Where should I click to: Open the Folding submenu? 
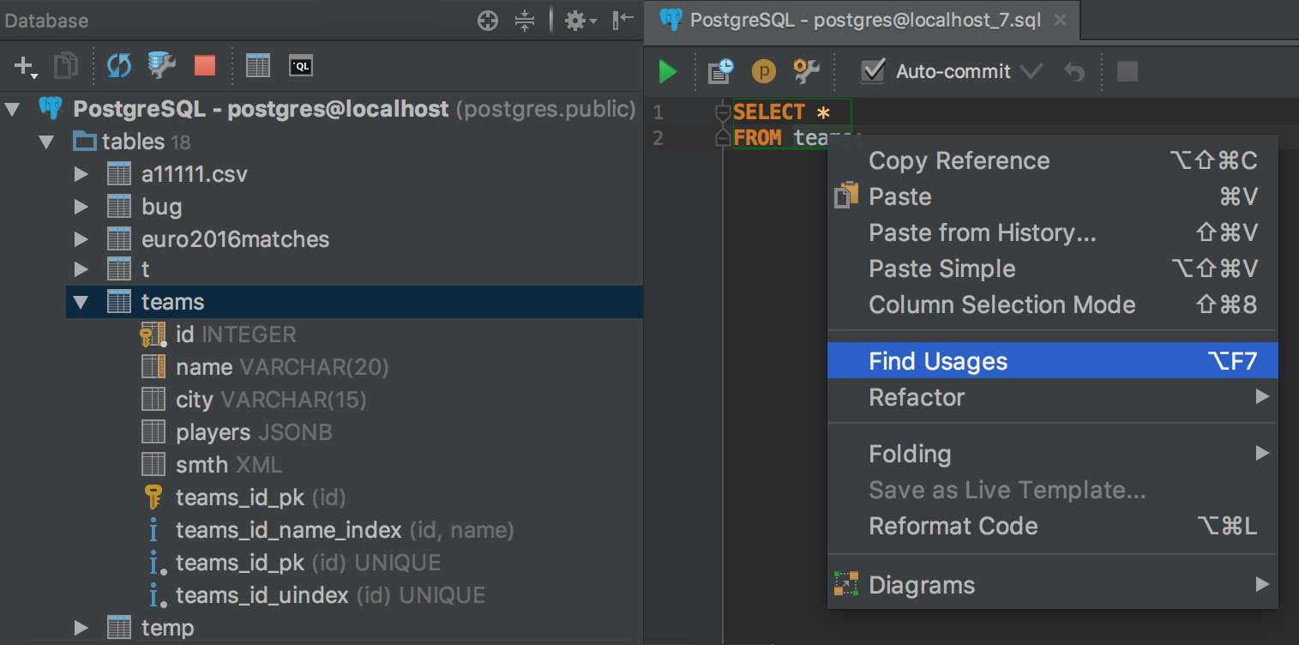tap(1053, 454)
